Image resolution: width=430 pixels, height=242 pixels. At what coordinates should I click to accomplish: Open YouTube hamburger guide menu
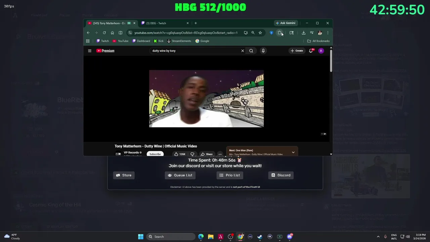coord(90,51)
